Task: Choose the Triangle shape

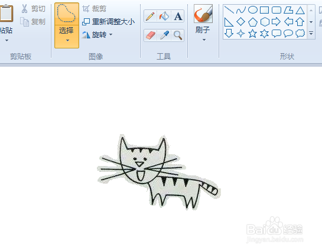Action: point(300,10)
